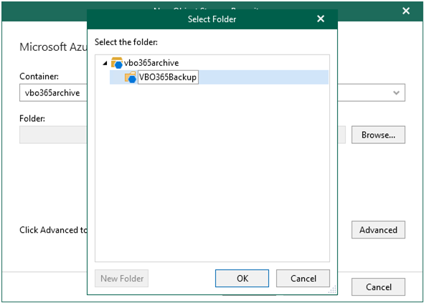This screenshot has height=303, width=424.
Task: Click the VBO365Backup folder icon
Action: coord(131,77)
